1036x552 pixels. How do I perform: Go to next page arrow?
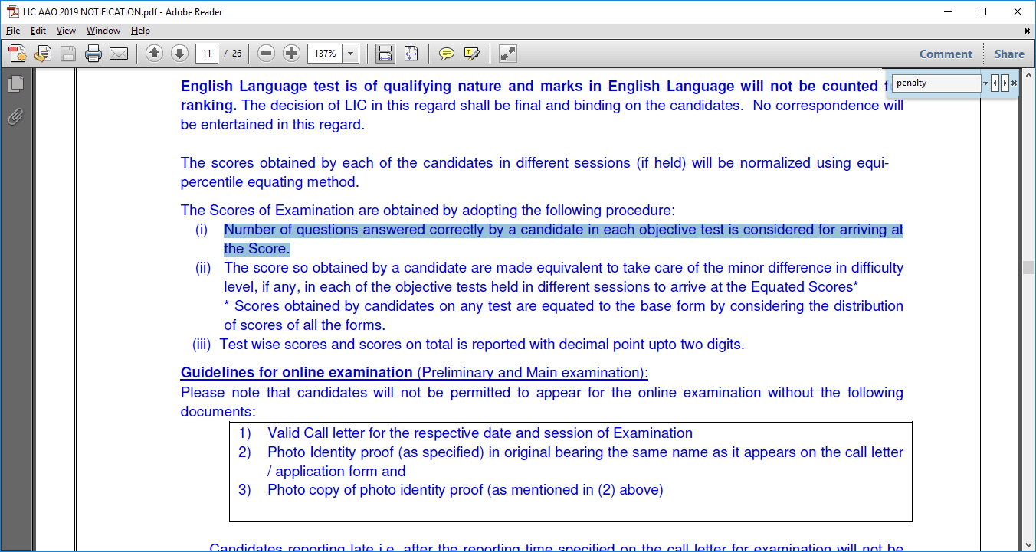point(179,54)
